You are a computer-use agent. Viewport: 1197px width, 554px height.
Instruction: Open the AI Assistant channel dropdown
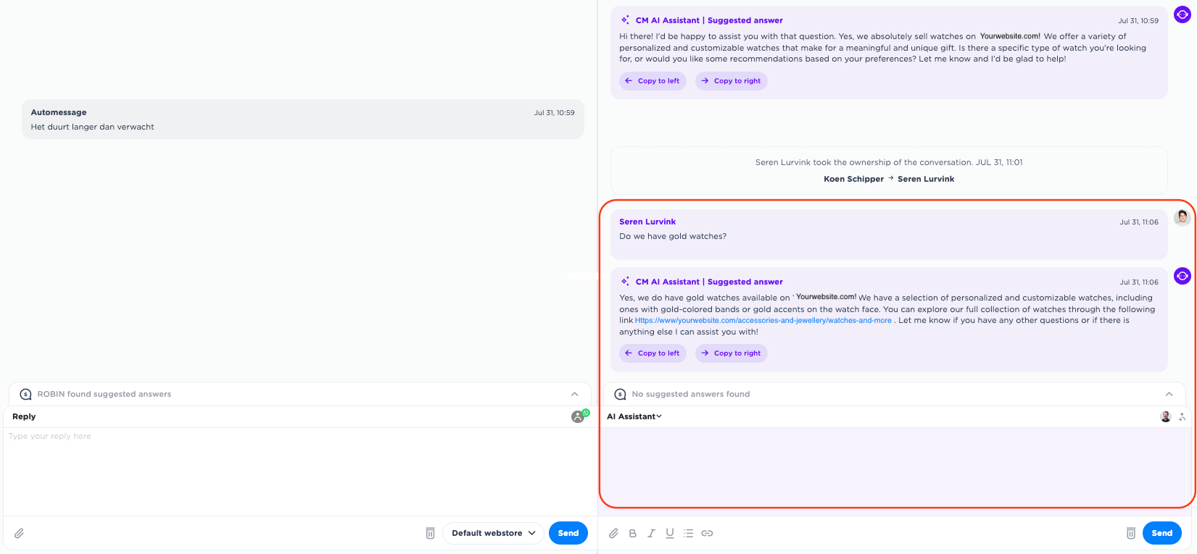634,416
